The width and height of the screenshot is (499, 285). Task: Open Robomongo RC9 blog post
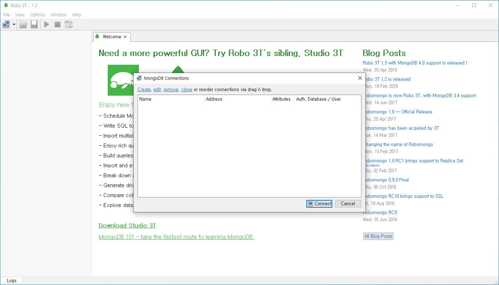(x=380, y=212)
